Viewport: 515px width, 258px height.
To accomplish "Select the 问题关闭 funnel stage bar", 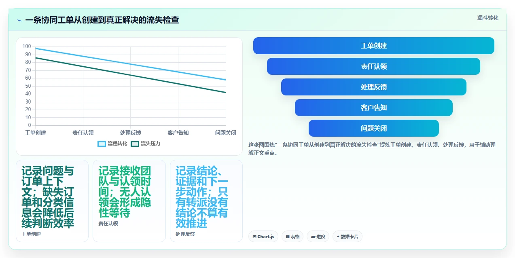I will 373,128.
